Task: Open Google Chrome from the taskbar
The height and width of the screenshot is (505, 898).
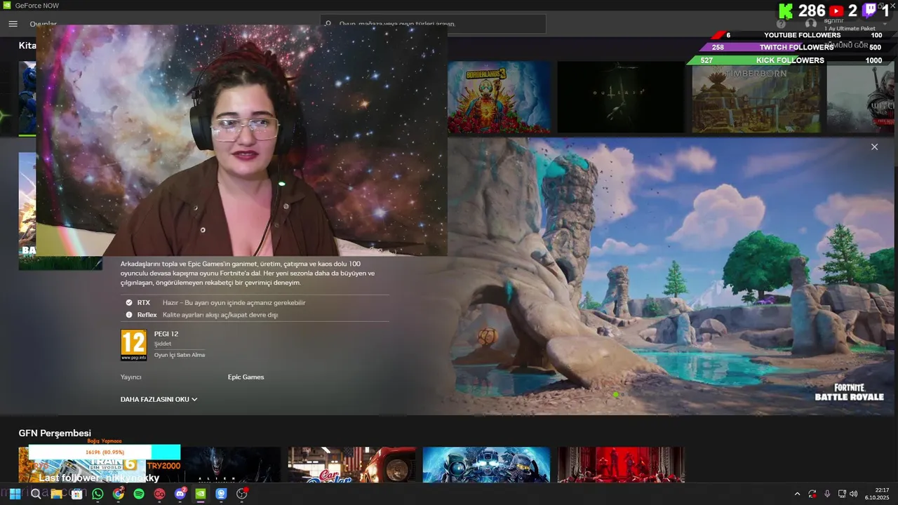Action: (x=119, y=494)
